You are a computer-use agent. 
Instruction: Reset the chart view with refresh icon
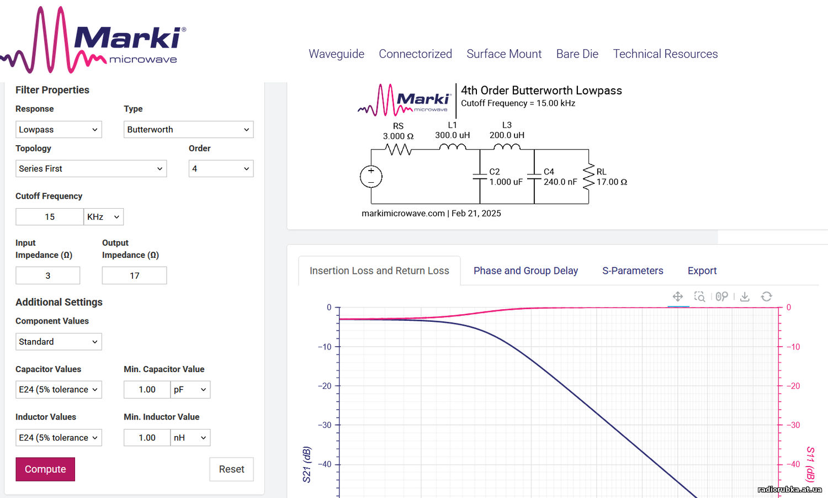(766, 296)
